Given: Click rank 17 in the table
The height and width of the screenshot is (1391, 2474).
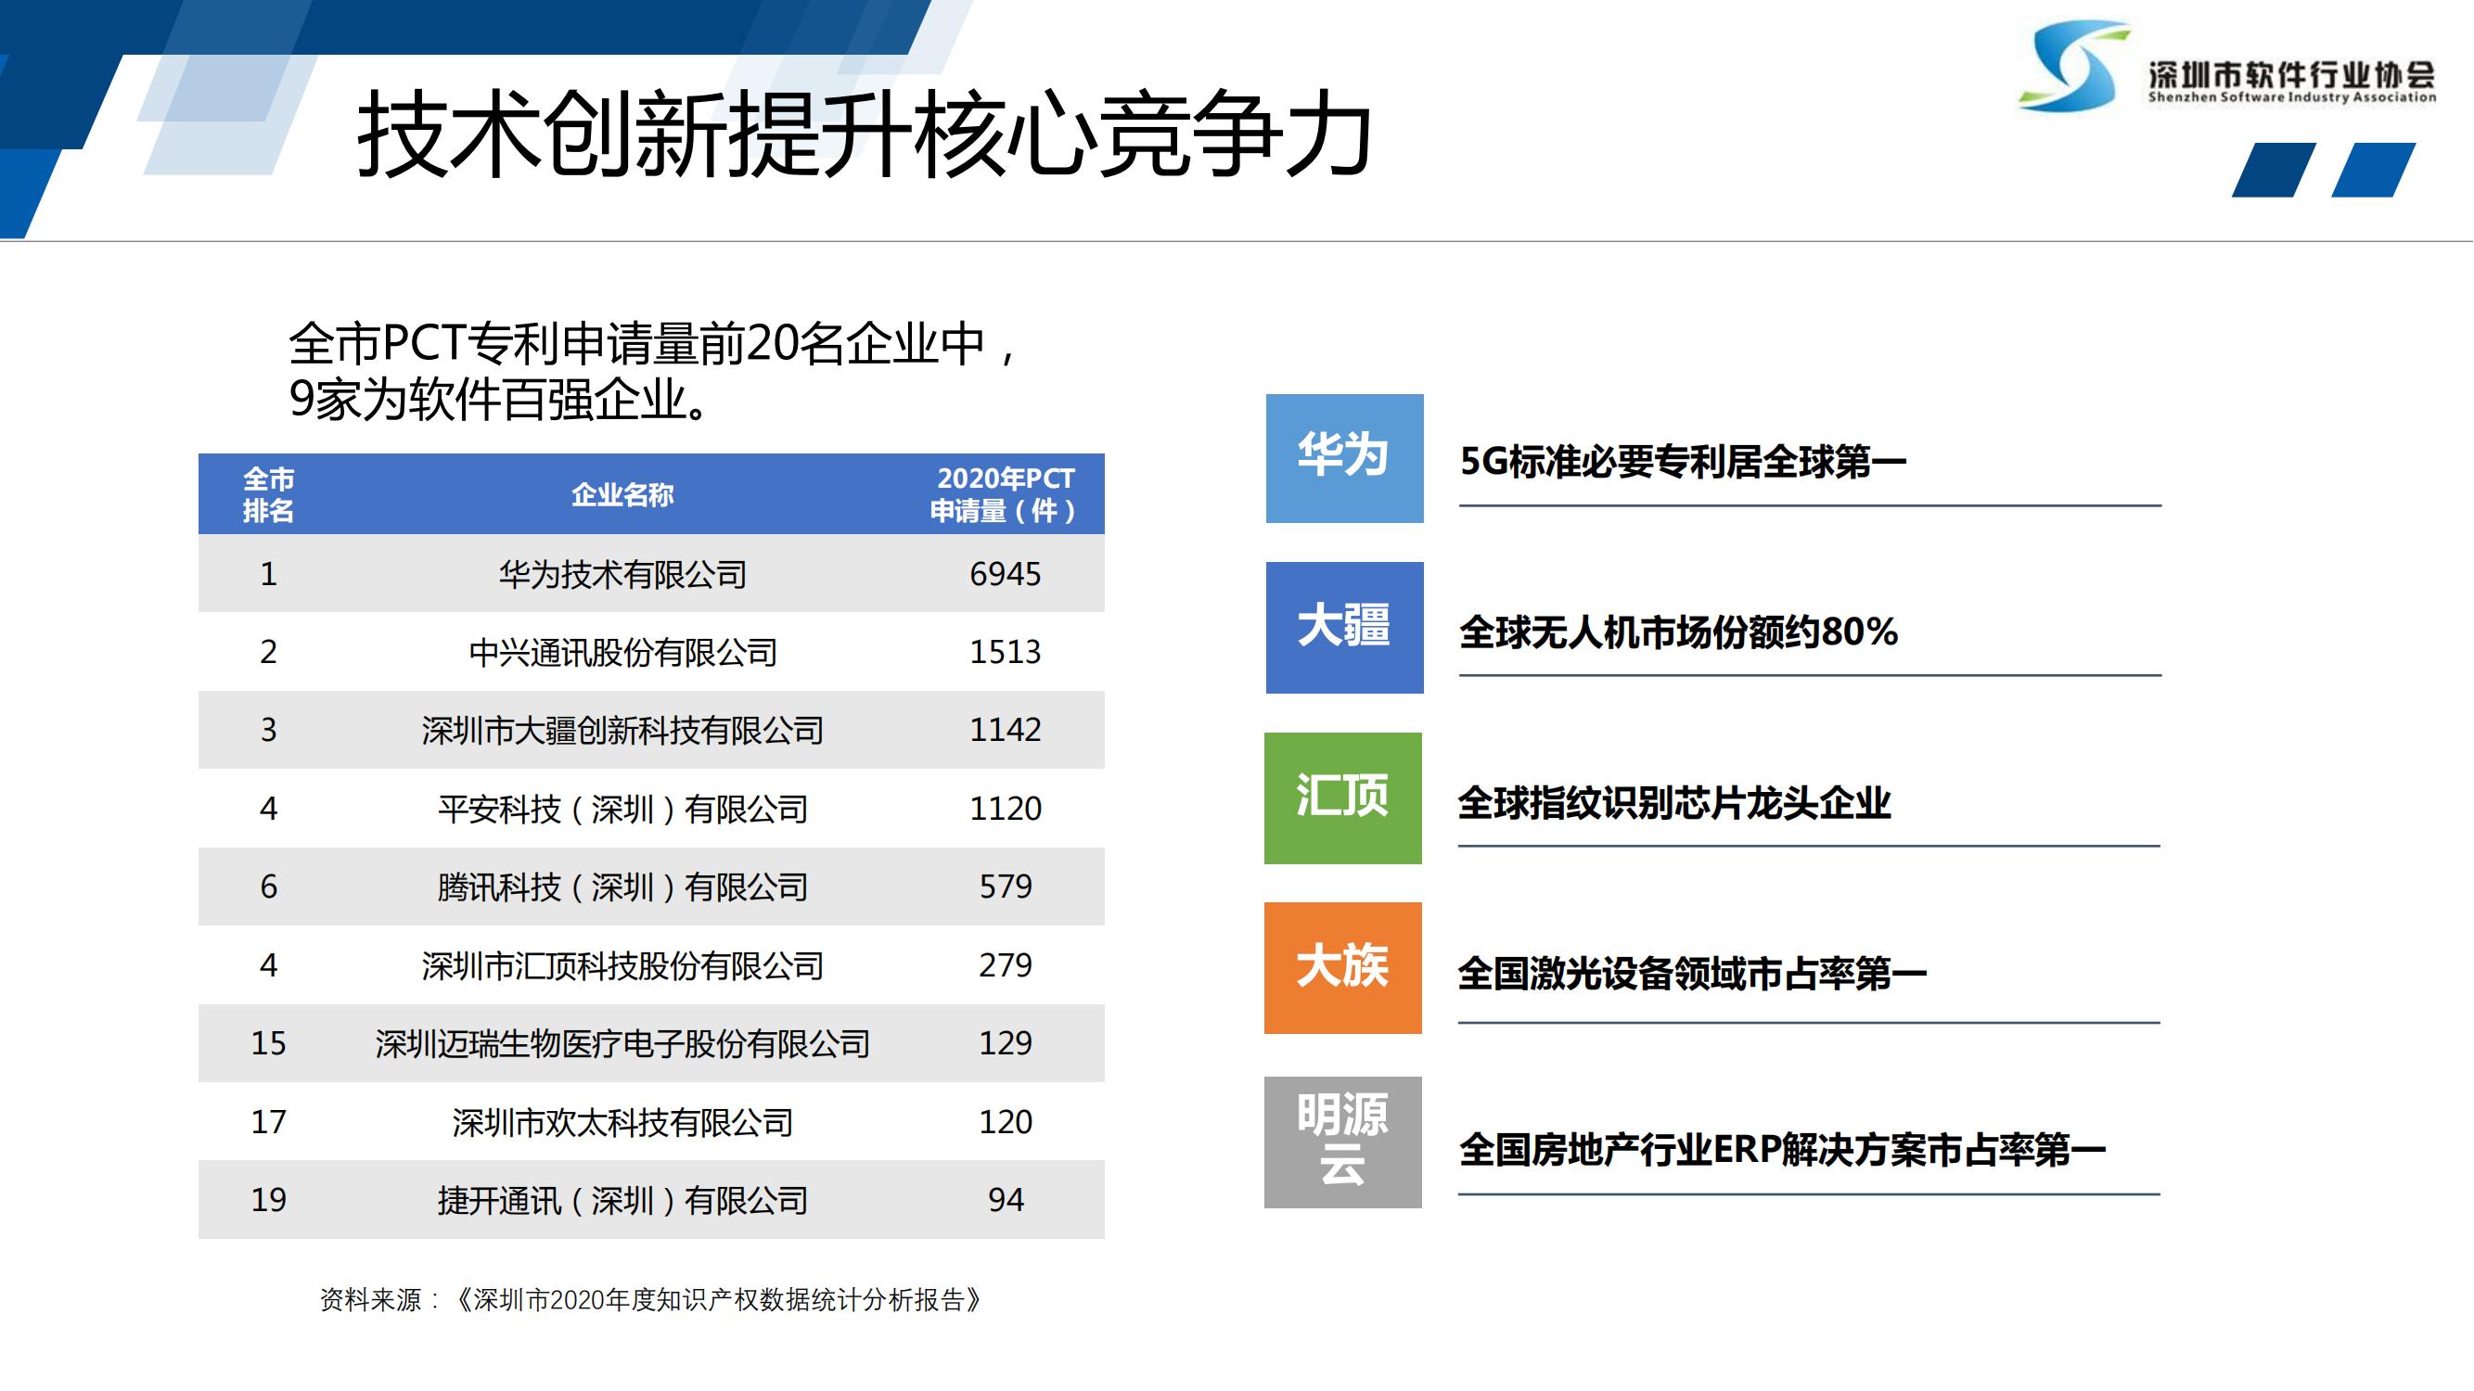Looking at the screenshot, I should pyautogui.click(x=268, y=1122).
